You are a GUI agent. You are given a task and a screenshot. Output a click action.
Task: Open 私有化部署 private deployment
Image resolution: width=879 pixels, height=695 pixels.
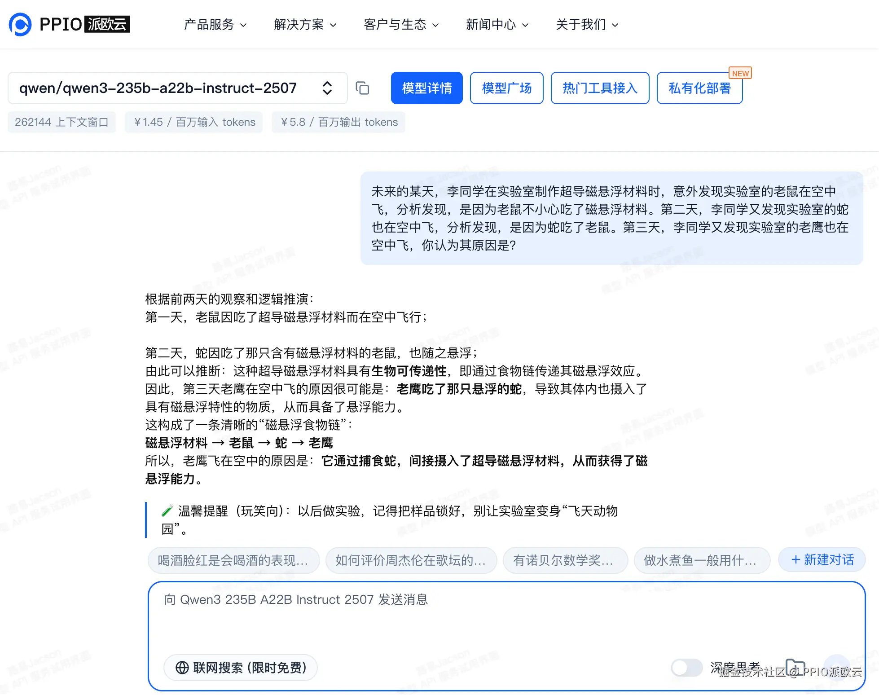coord(699,88)
